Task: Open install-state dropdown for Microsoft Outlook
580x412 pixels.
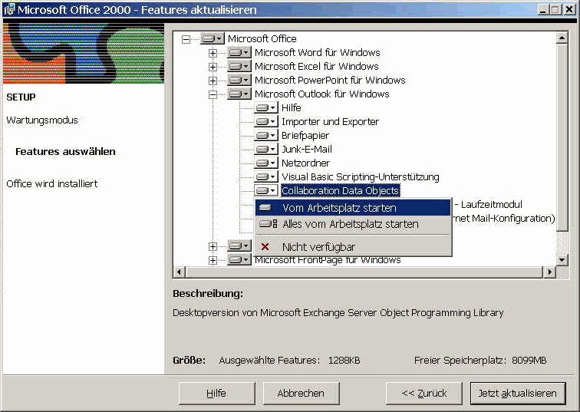Action: pyautogui.click(x=239, y=94)
